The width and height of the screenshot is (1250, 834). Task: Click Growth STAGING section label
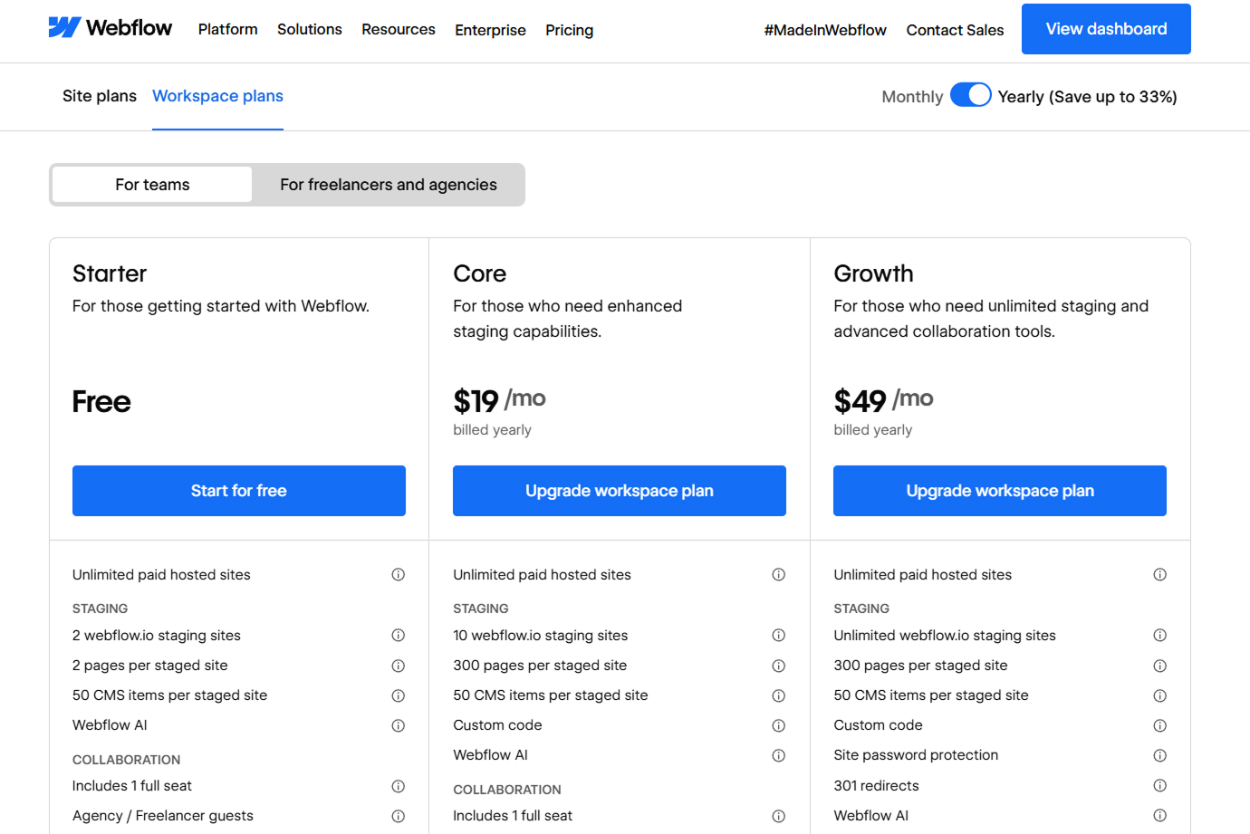click(861, 609)
